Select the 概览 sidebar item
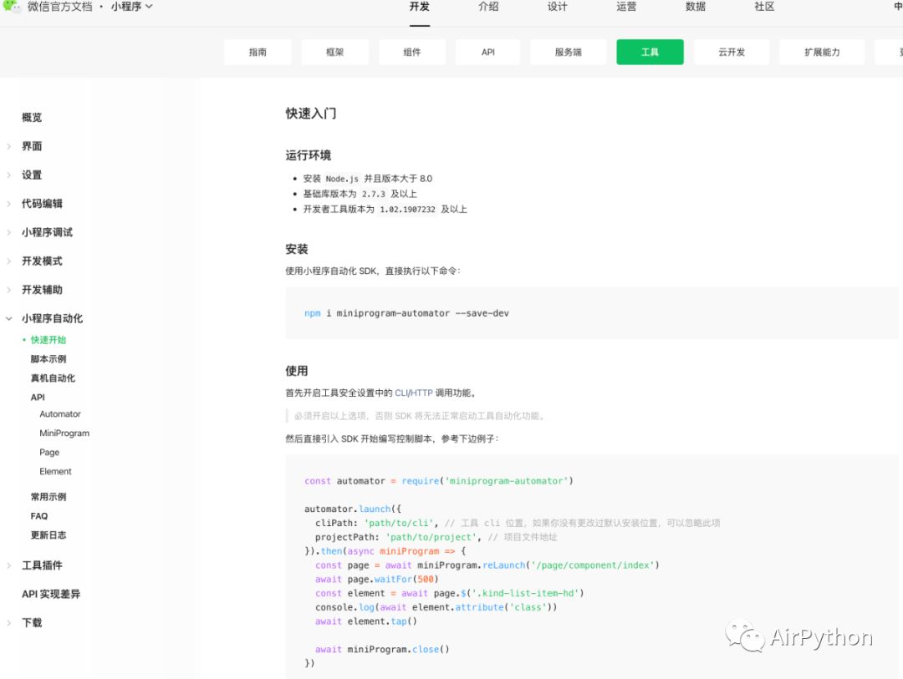This screenshot has width=903, height=679. (32, 118)
